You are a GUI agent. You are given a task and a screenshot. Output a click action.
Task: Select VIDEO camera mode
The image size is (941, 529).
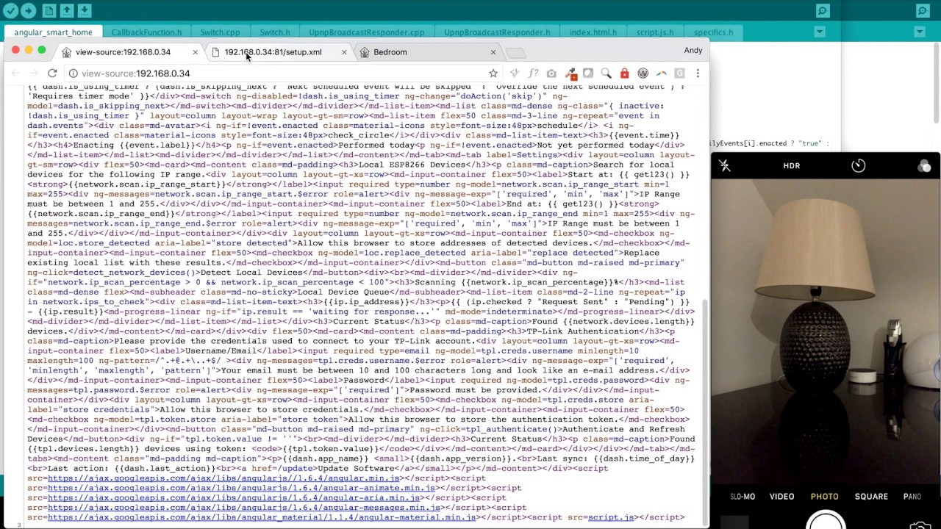click(x=781, y=497)
